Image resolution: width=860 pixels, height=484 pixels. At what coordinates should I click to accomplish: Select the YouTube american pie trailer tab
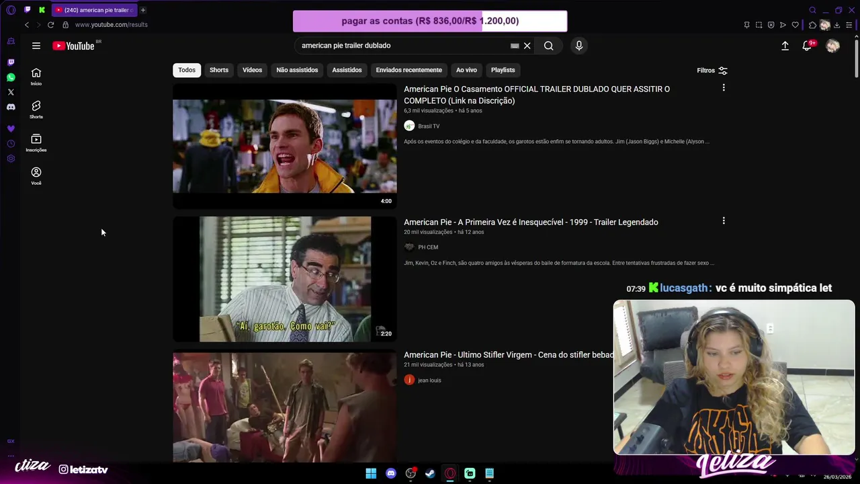click(94, 10)
